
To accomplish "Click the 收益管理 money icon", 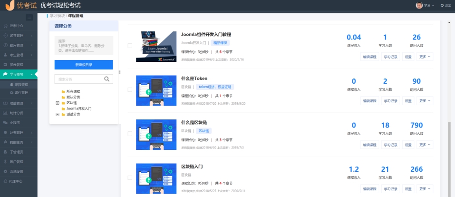I will (x=5, y=103).
